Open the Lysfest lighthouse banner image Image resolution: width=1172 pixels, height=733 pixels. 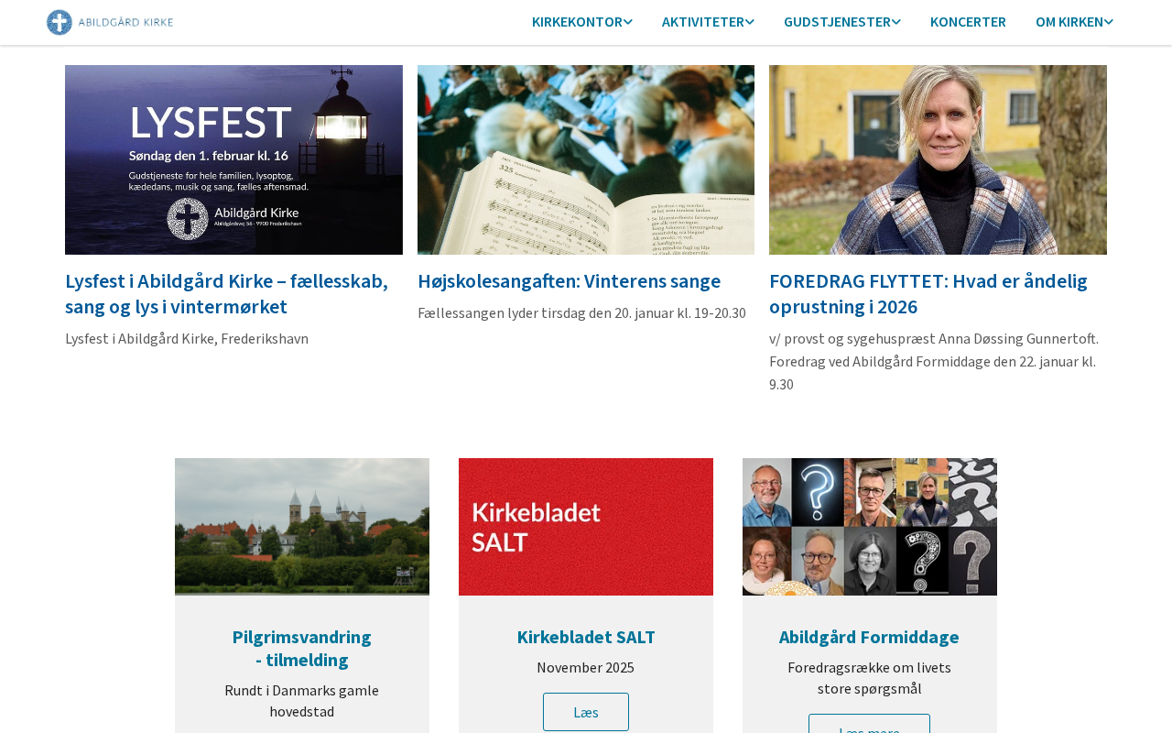pyautogui.click(x=233, y=159)
